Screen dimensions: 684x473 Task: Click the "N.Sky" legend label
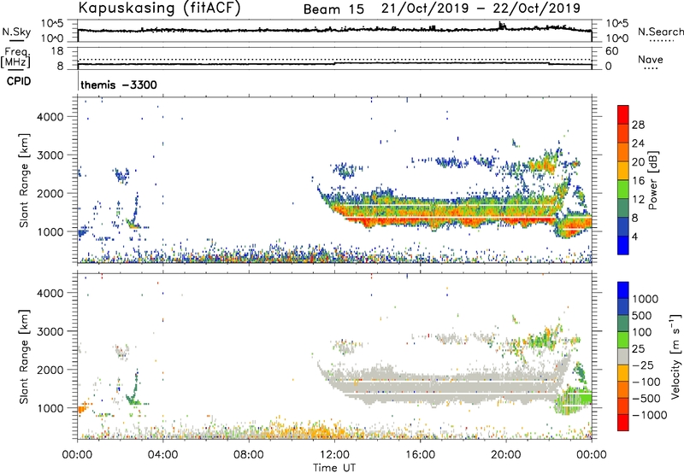pyautogui.click(x=16, y=32)
